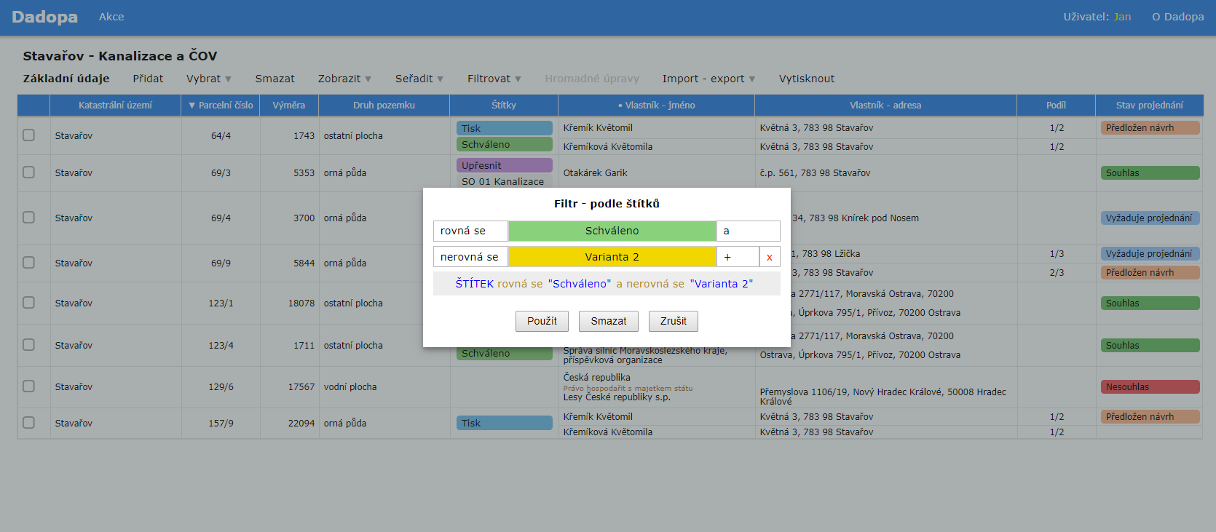Click the Zrušit button

(x=673, y=321)
